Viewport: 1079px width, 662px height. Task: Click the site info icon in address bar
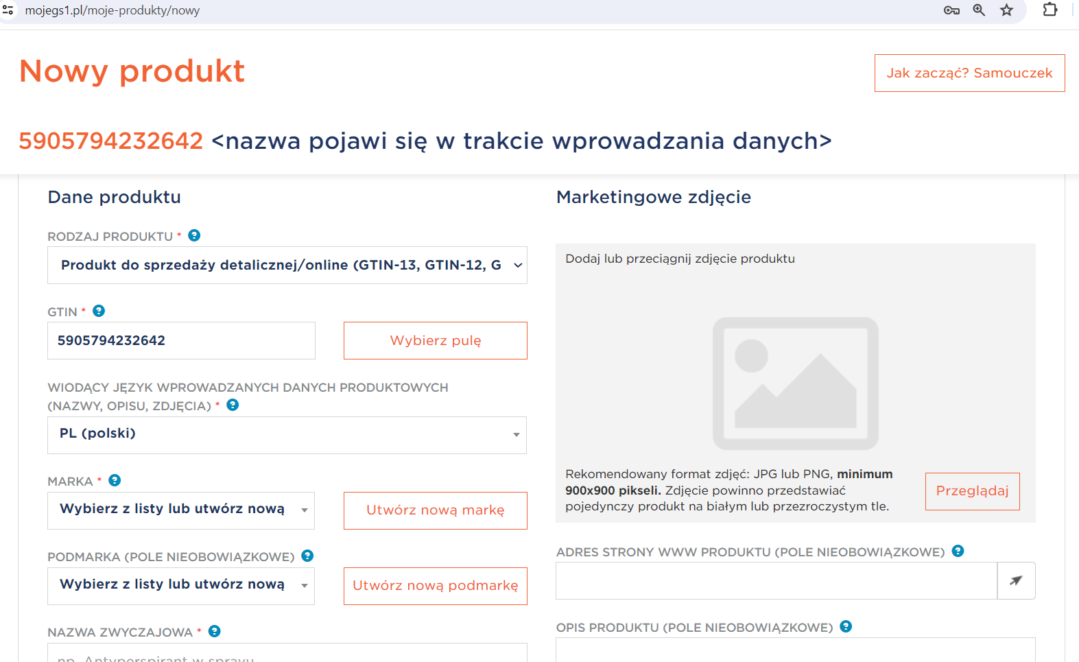click(8, 10)
